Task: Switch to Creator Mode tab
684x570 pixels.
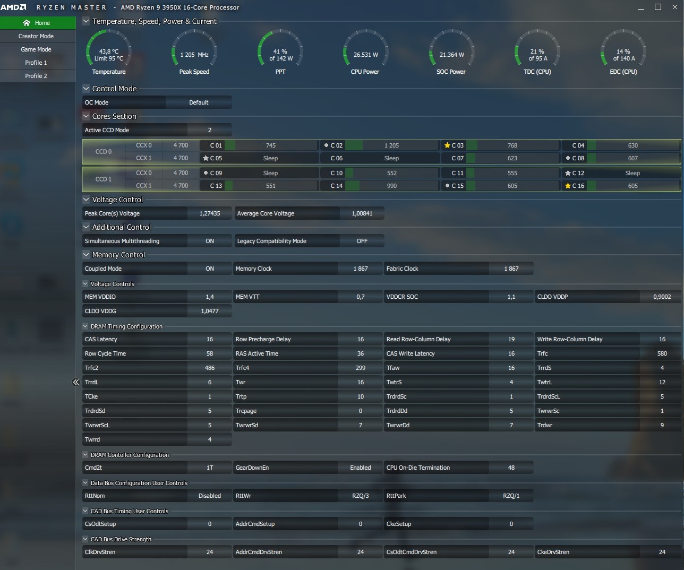Action: [38, 36]
